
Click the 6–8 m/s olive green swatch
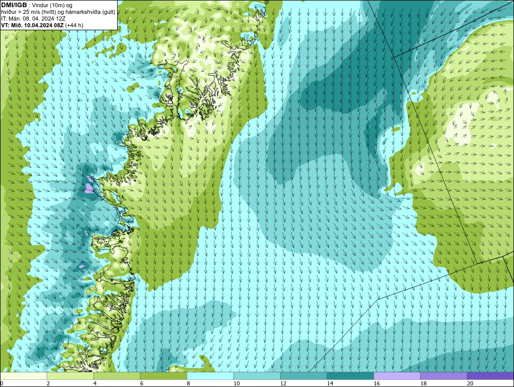click(x=163, y=376)
